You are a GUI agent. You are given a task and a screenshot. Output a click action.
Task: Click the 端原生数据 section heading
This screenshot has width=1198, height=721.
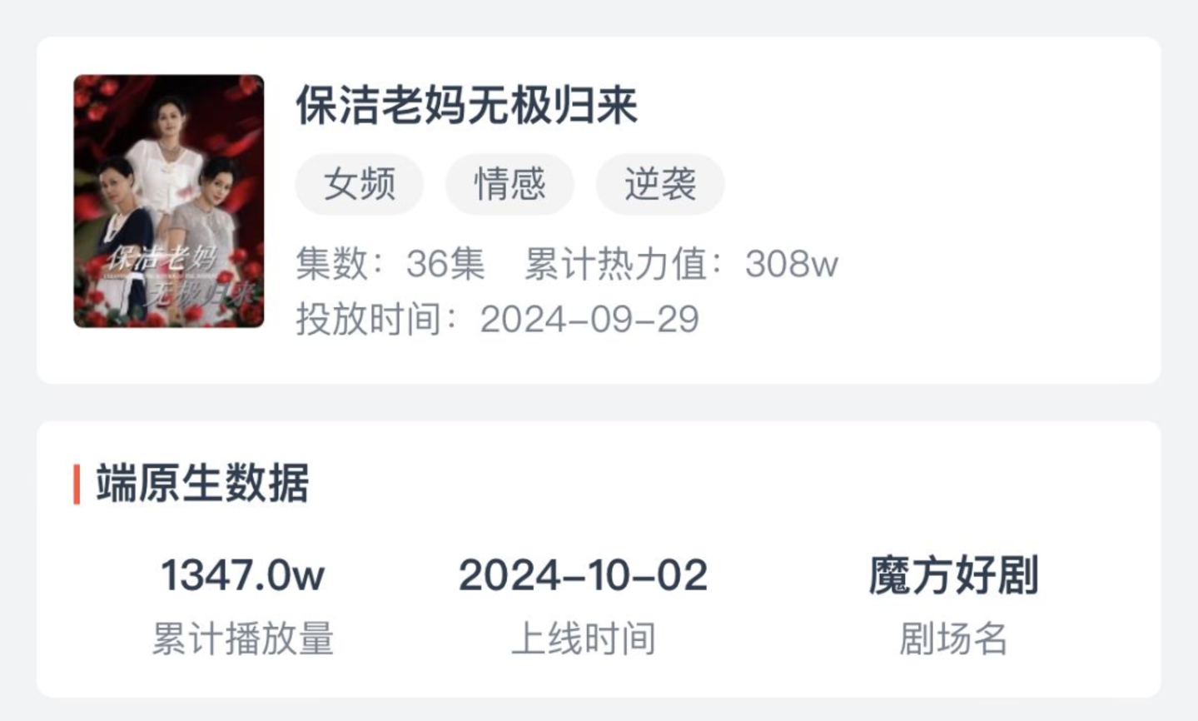[x=202, y=484]
